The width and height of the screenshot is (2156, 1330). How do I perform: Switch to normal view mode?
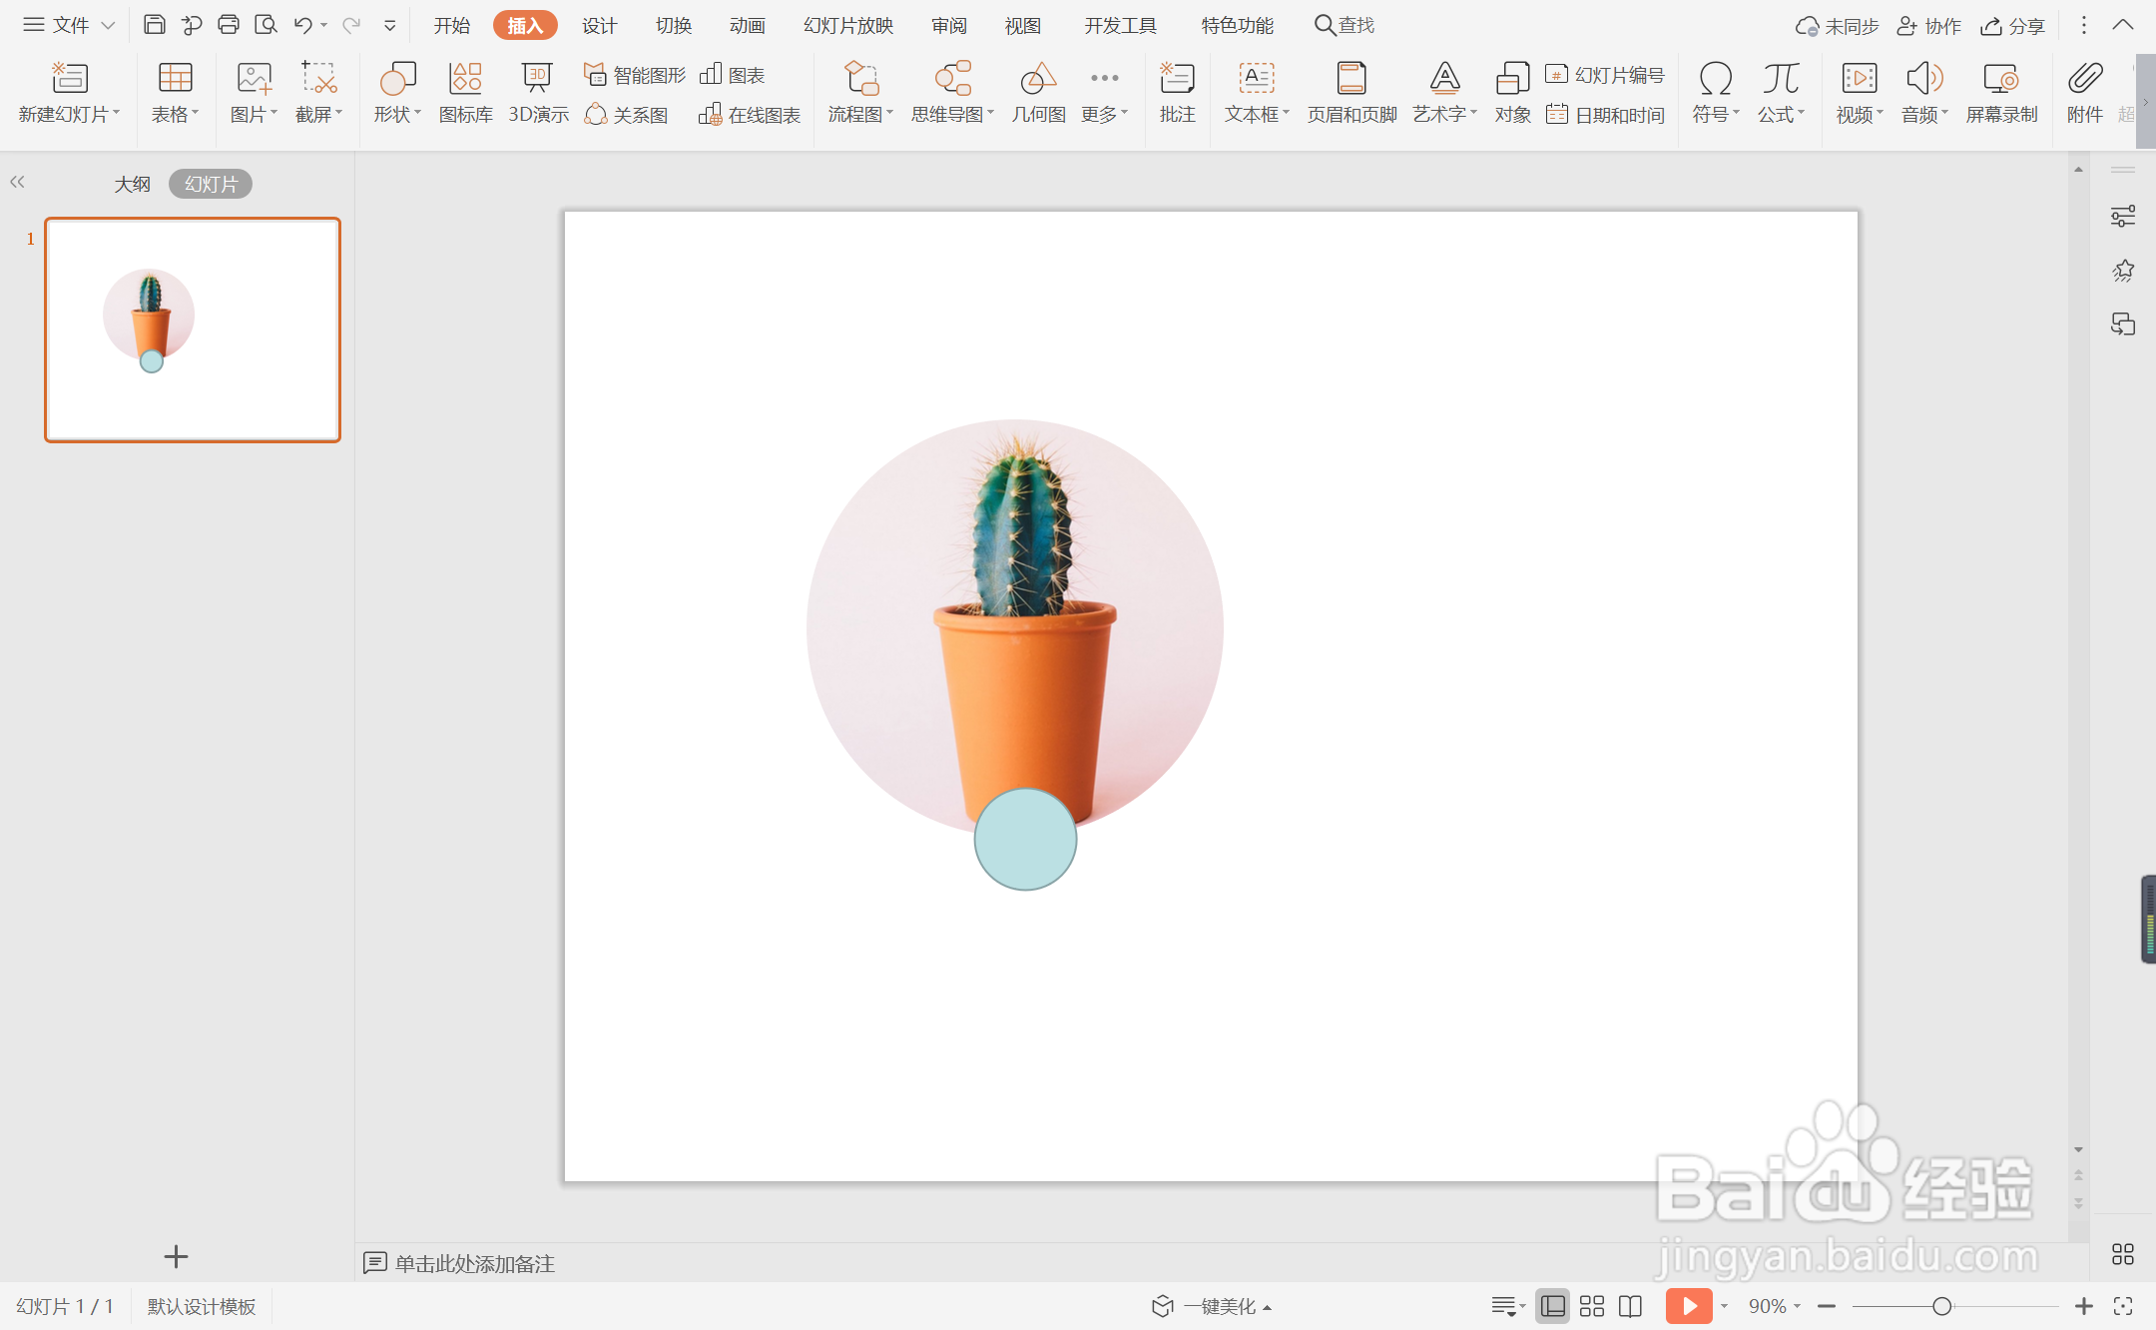pos(1552,1306)
